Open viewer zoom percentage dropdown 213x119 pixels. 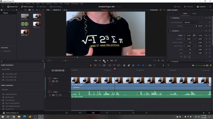(x=49, y=10)
